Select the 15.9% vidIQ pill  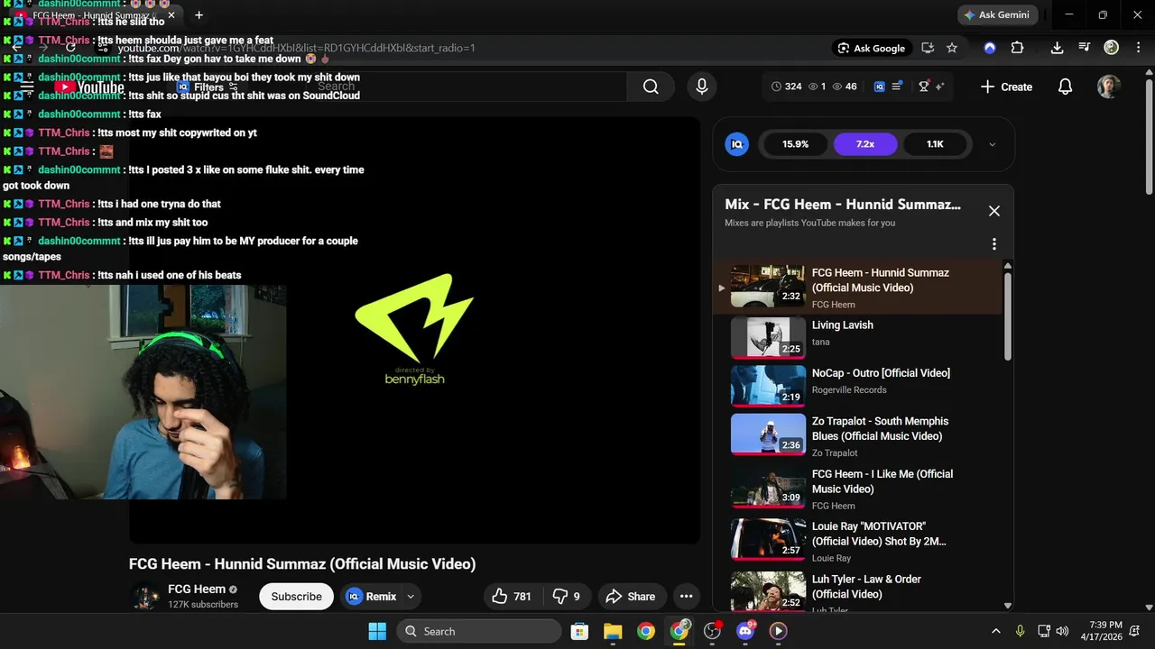coord(795,144)
